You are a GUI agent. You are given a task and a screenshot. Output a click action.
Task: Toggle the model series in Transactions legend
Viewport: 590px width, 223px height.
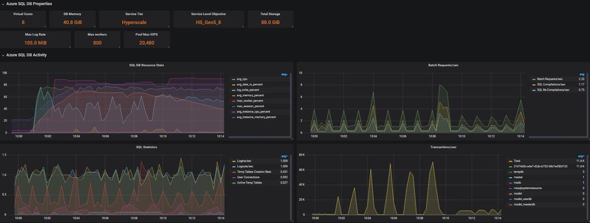518,193
